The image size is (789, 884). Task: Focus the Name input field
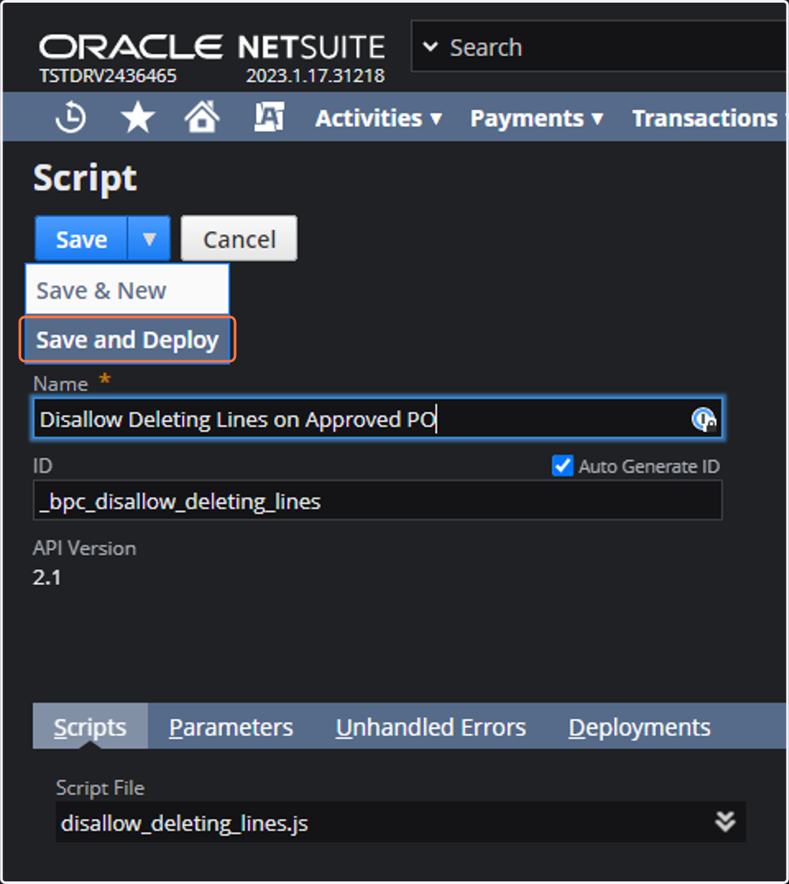[x=377, y=419]
